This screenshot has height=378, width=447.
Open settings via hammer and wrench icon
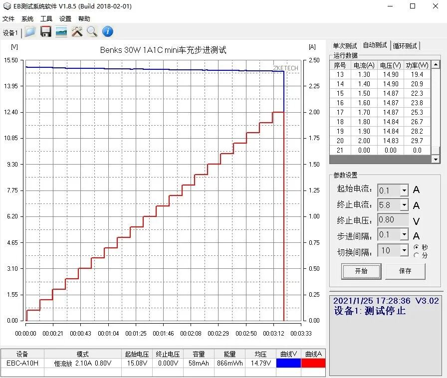tap(77, 31)
